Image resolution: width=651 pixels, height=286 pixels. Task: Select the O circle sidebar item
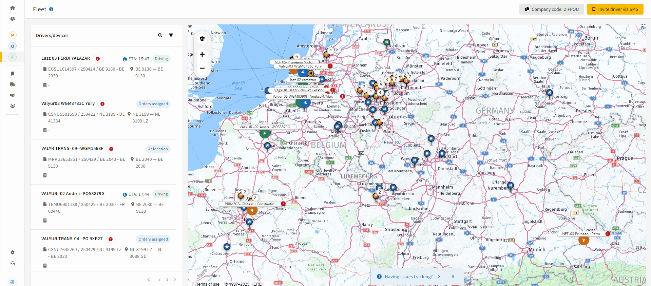(13, 46)
